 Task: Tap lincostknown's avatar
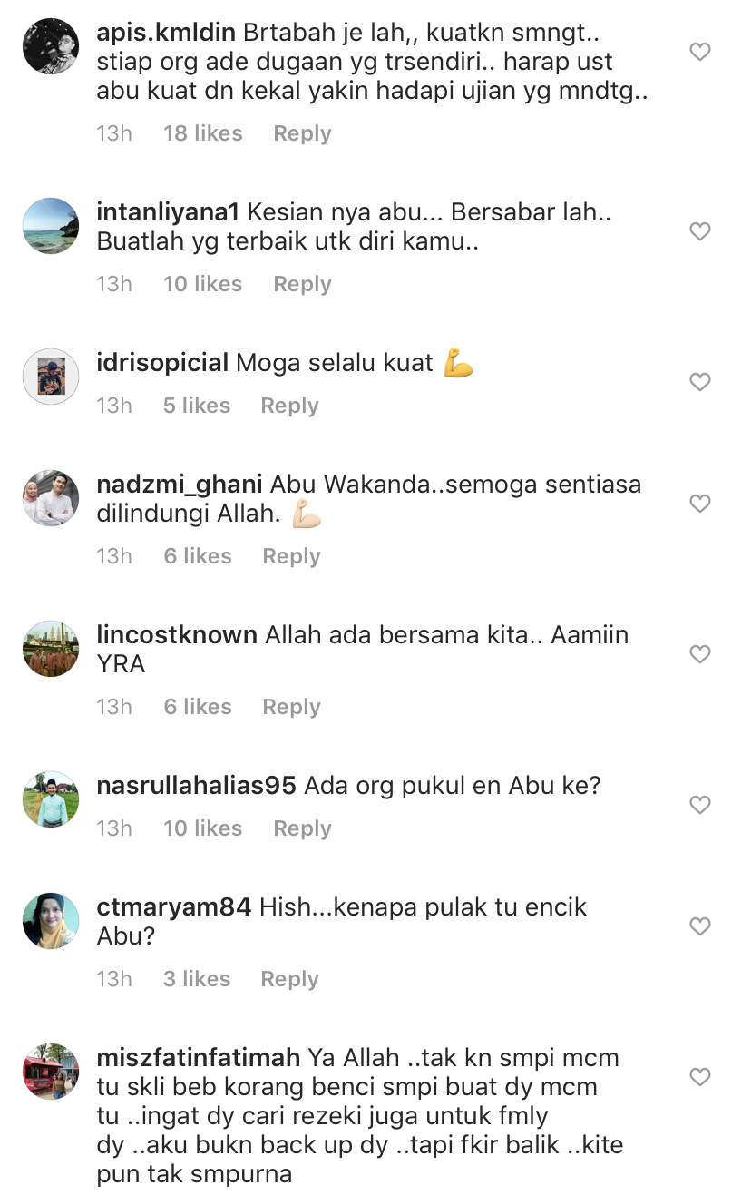click(51, 648)
